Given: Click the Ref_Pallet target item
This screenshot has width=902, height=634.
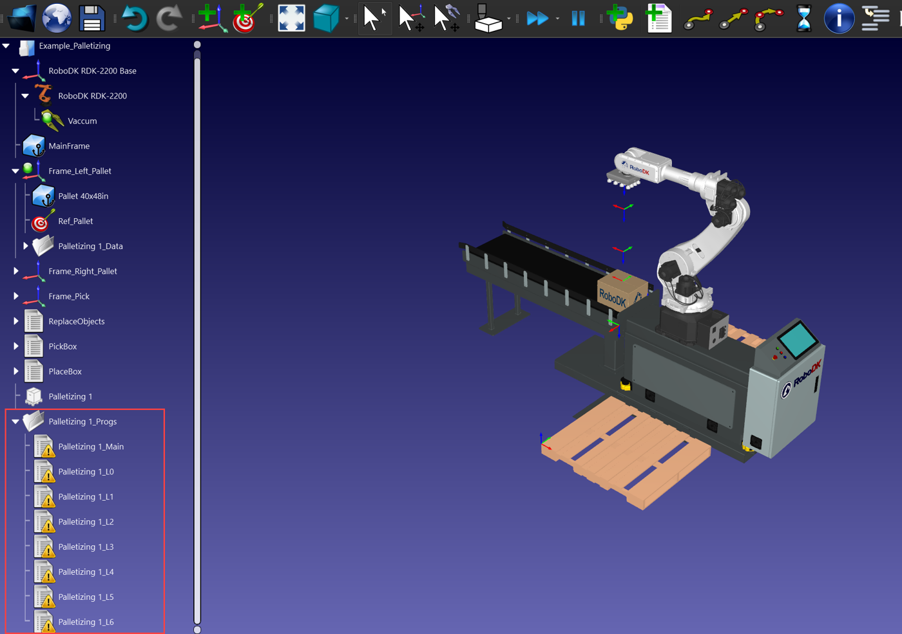Looking at the screenshot, I should [74, 221].
